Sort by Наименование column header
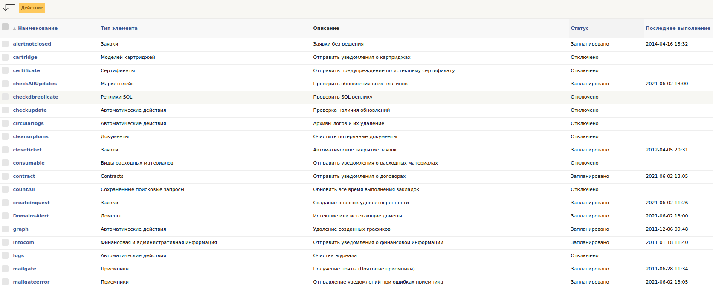Image resolution: width=713 pixels, height=287 pixels. (38, 28)
